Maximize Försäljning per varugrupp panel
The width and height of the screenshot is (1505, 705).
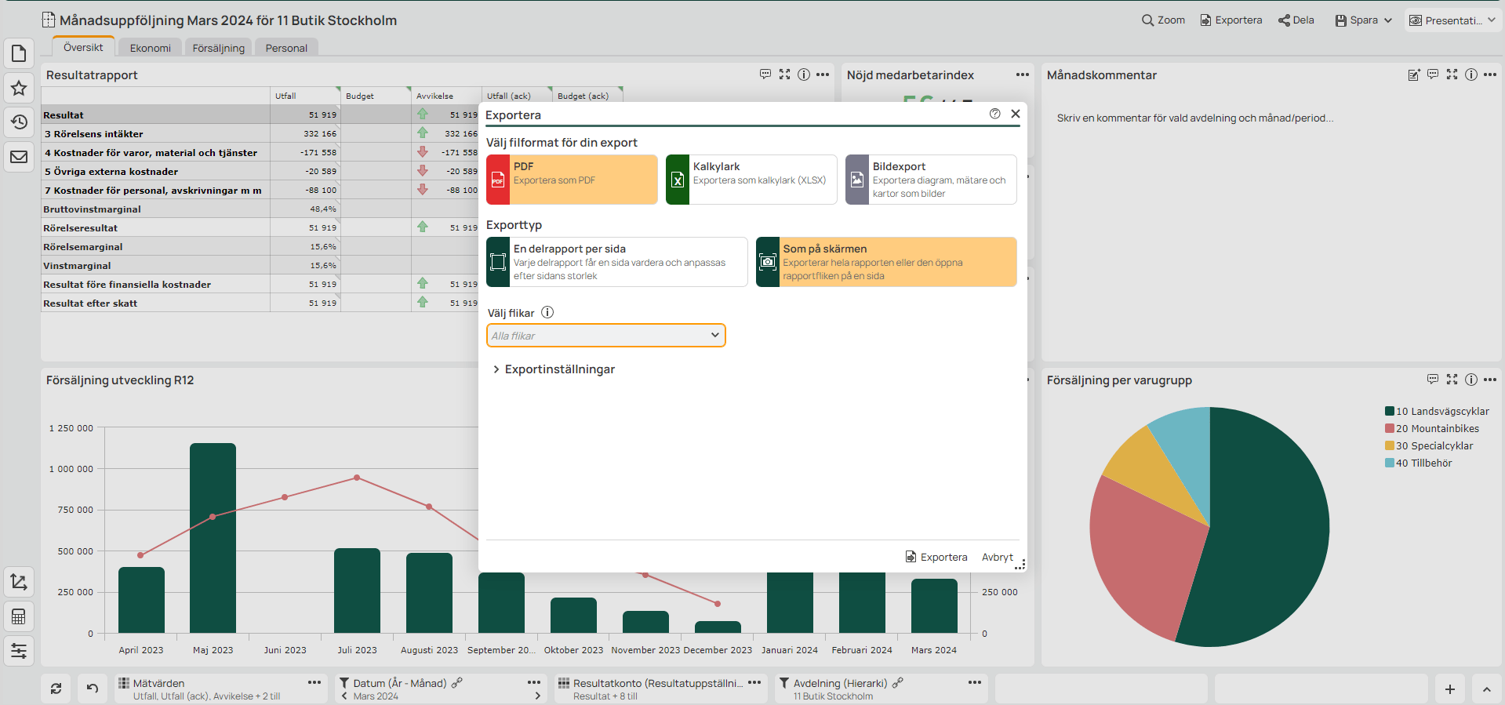tap(1452, 380)
